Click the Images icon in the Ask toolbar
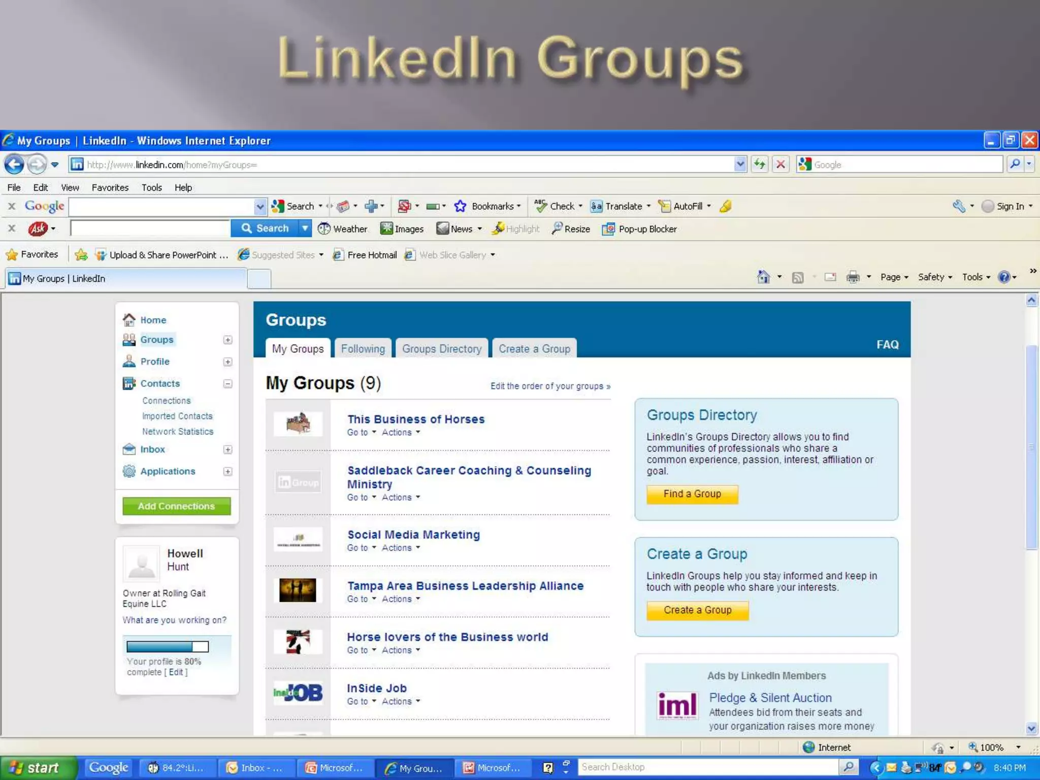Screen dimensions: 1040x780 tap(386, 229)
